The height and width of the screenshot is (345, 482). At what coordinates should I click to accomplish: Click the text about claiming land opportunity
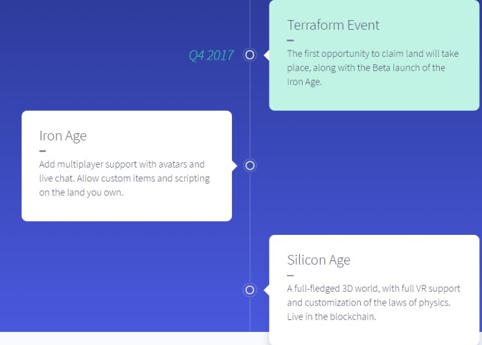373,68
